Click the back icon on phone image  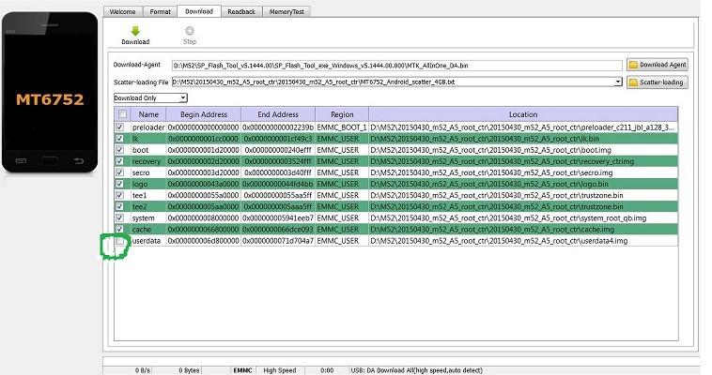pos(79,160)
